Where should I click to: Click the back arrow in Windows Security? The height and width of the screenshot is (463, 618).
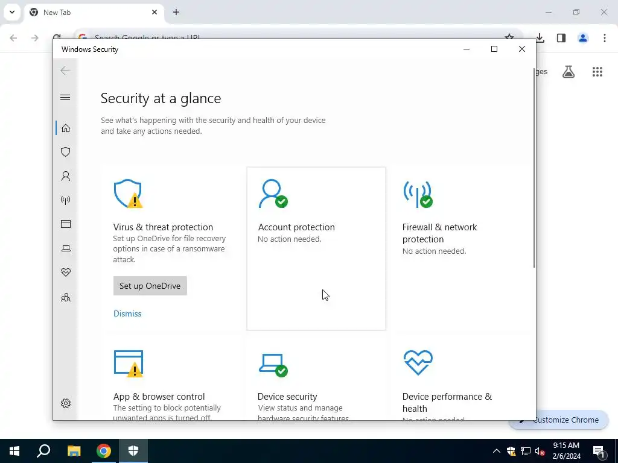pyautogui.click(x=65, y=71)
